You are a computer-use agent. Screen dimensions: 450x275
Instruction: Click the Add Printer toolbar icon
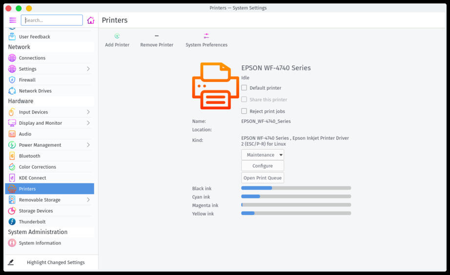[x=117, y=36]
